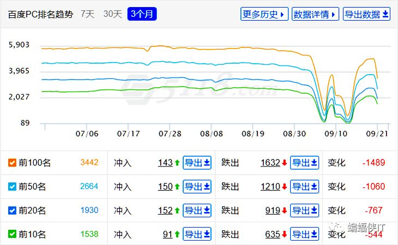The image size is (398, 245).
Task: Open 冲入 count 152 link
Action: point(165,210)
